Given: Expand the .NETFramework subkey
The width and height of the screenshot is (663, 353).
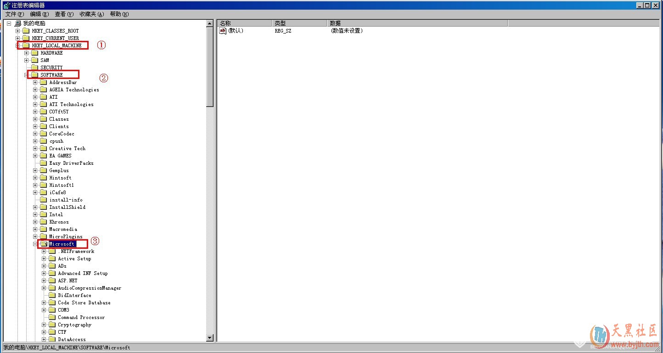Looking at the screenshot, I should point(44,251).
